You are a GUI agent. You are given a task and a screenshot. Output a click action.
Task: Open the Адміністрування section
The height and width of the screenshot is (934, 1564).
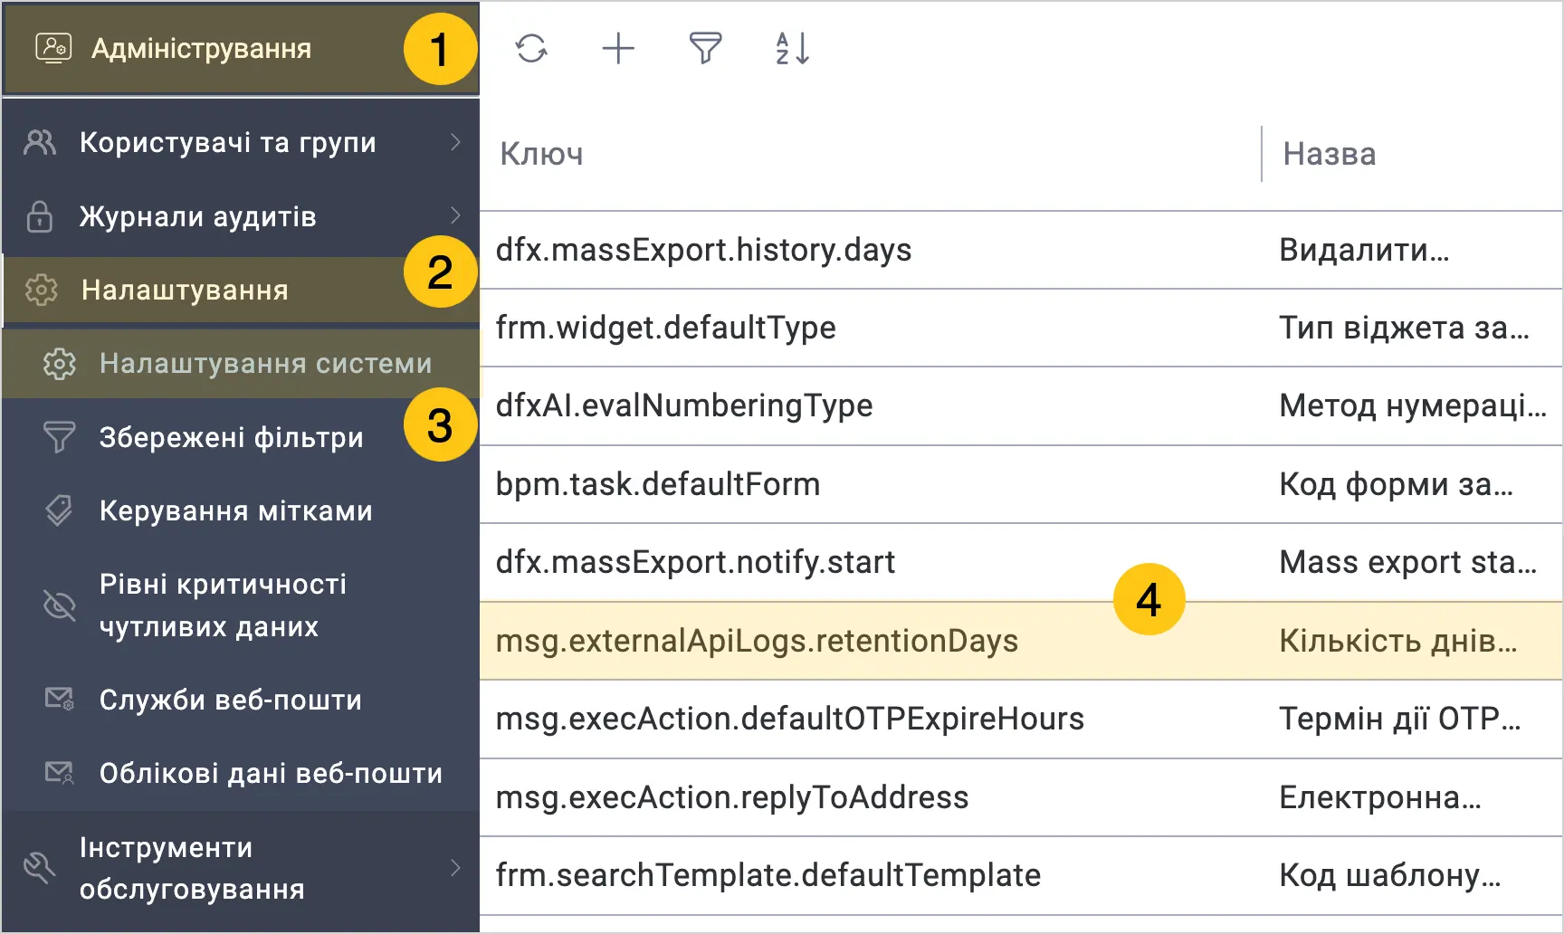(x=242, y=48)
